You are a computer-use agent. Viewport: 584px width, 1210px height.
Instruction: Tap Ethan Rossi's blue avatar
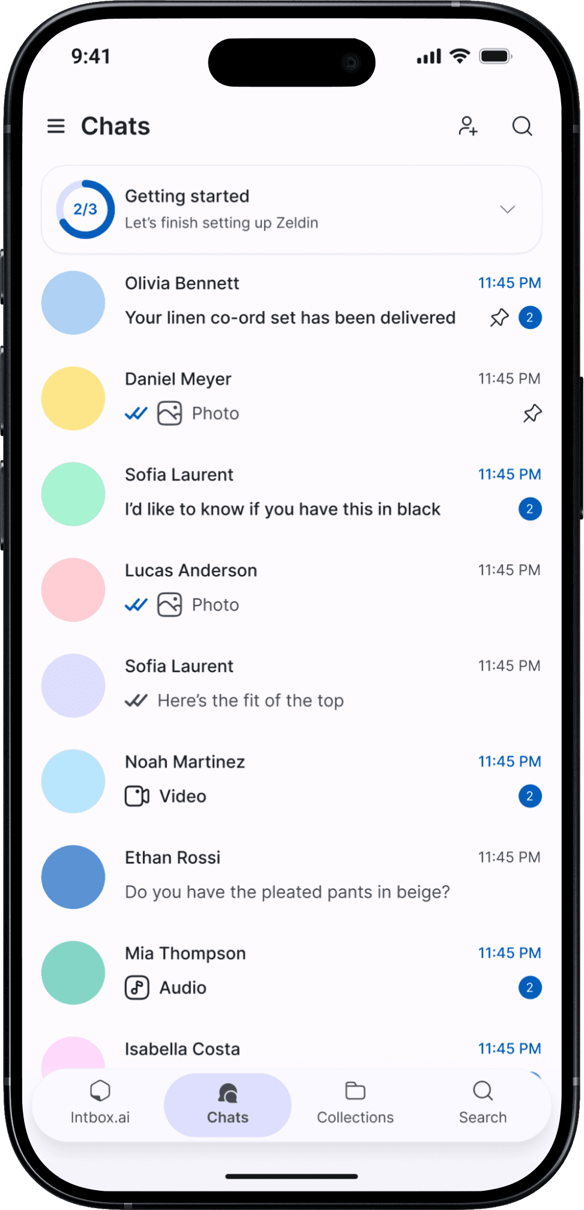[x=73, y=877]
